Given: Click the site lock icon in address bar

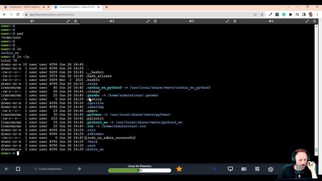Looking at the screenshot, I should pos(26,15).
